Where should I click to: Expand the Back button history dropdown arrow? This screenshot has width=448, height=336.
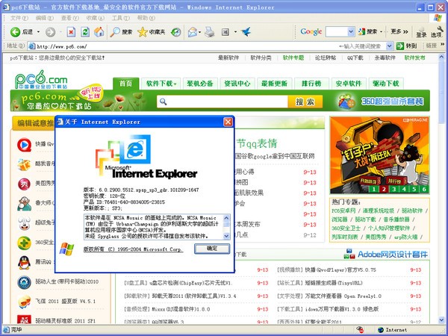pos(38,32)
